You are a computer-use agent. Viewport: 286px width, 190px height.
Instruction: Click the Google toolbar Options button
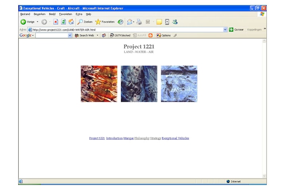tap(164, 35)
